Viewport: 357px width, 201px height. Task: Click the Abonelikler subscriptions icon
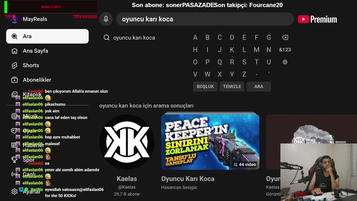15,80
